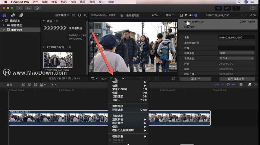Open the 修剪 menu
260x145 pixels.
pos(54,2)
